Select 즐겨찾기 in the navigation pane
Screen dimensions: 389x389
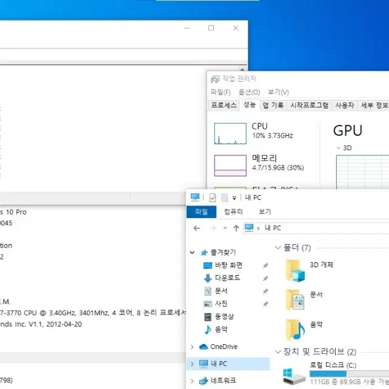(x=223, y=253)
